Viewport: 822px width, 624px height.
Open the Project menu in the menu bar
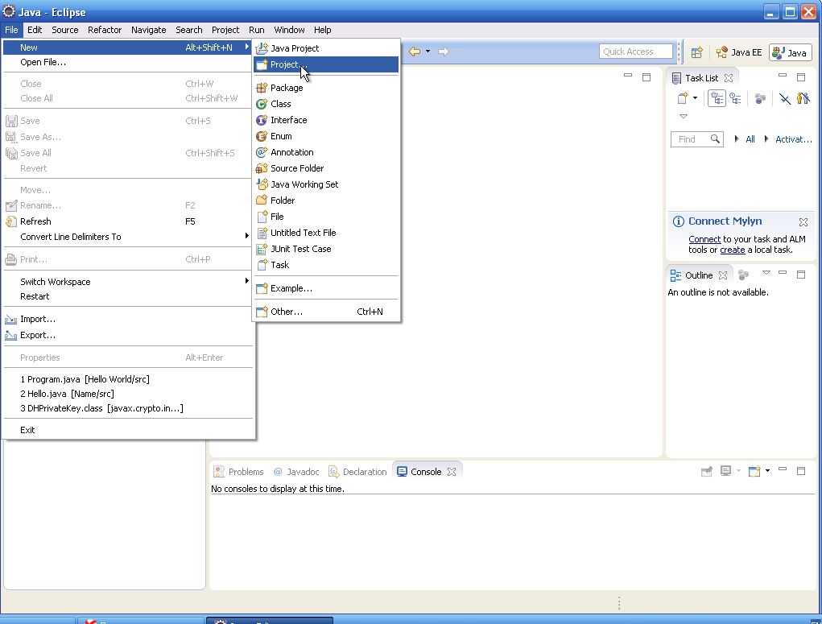pos(225,30)
